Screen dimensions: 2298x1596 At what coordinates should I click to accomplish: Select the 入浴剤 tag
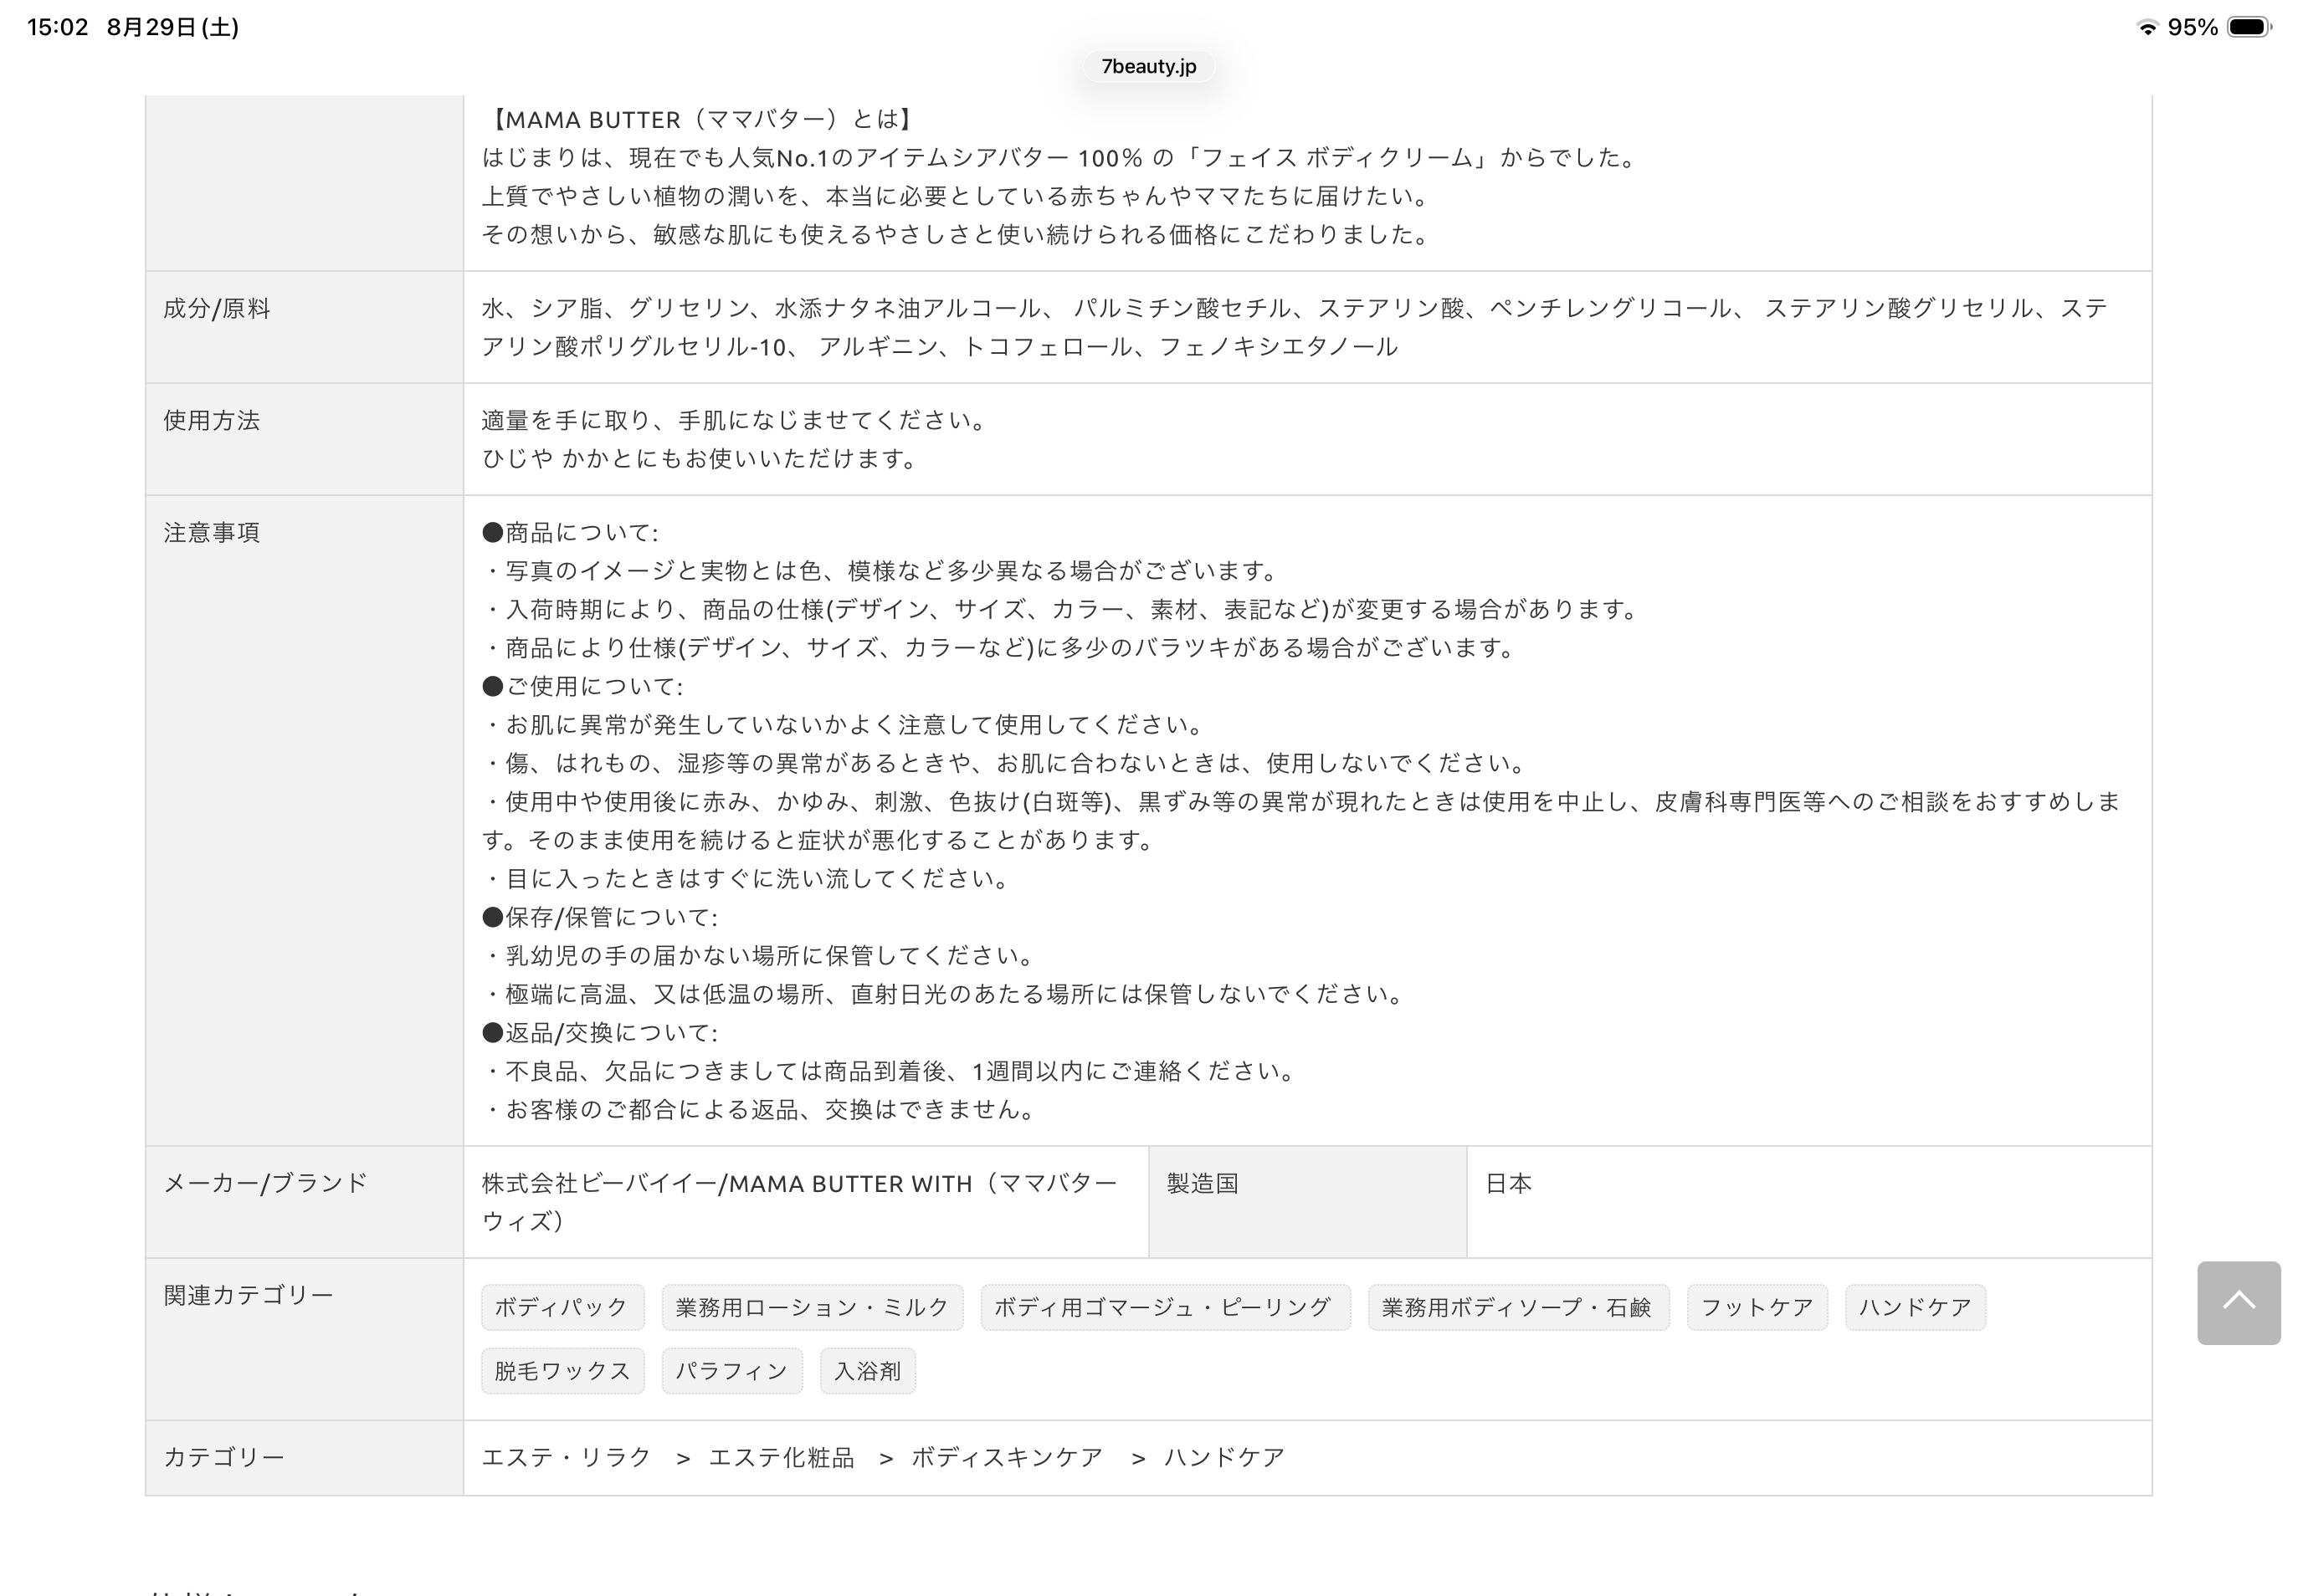click(867, 1370)
